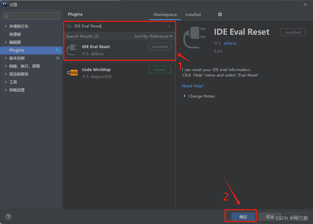Open the Sort By: Relevance dropdown
The height and width of the screenshot is (224, 313).
(x=153, y=36)
